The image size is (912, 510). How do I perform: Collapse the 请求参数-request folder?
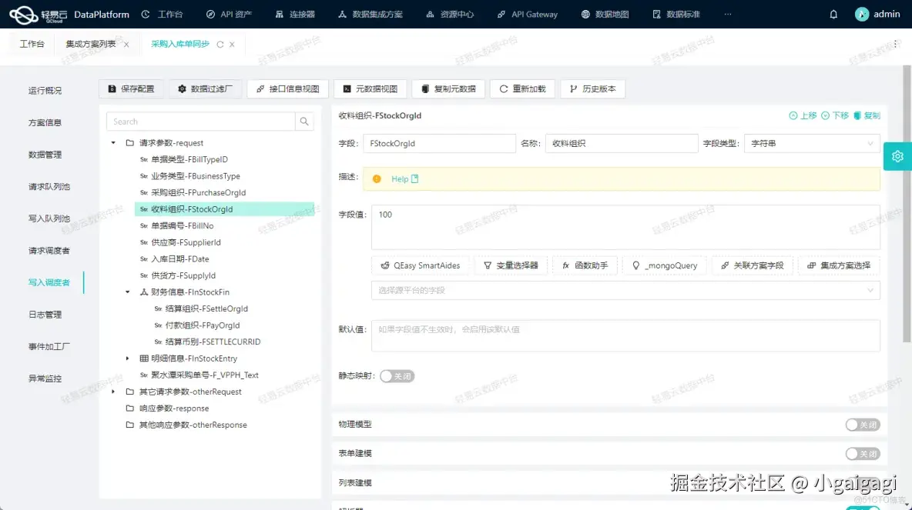(113, 143)
